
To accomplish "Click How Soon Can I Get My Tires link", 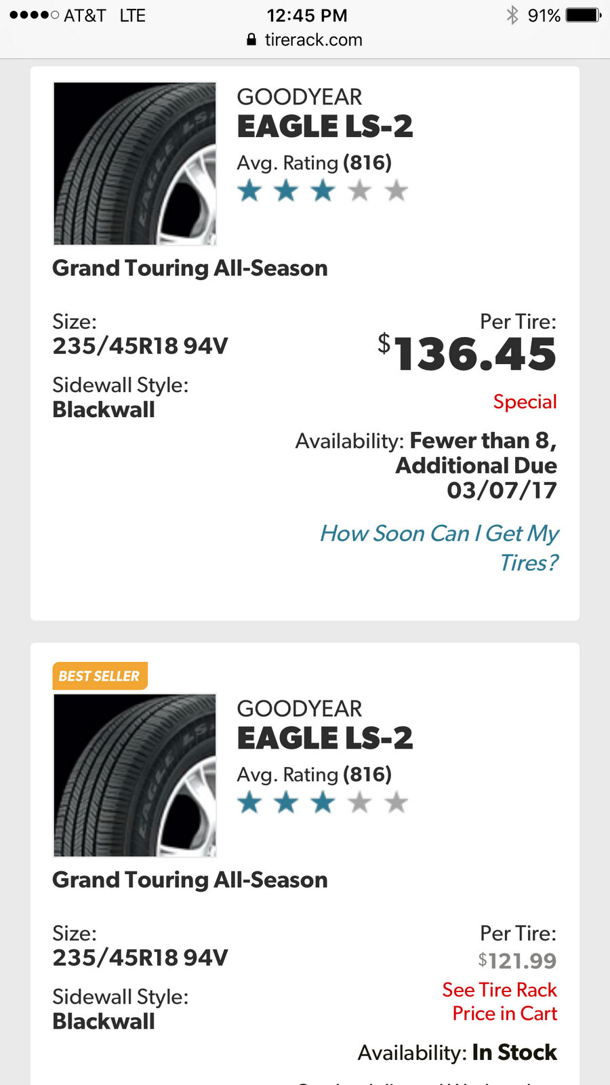I will pos(439,548).
